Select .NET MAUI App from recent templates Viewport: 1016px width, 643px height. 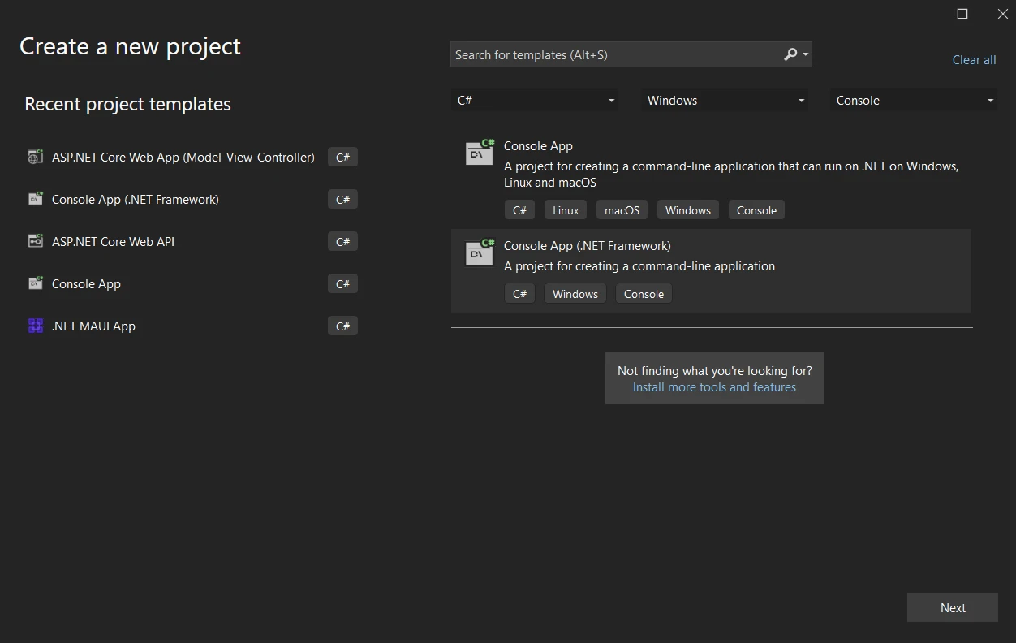click(93, 326)
